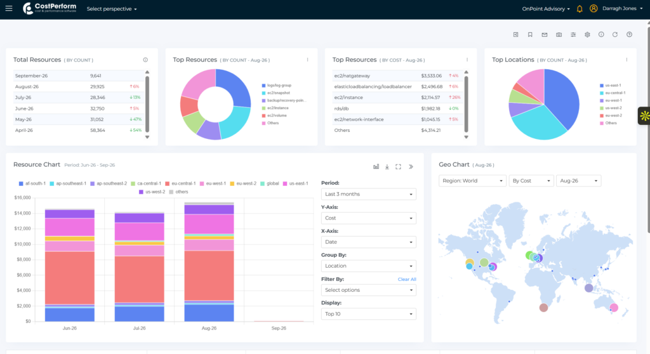Screen dimensions: 650x354
Task: Click the South Africa map bubble
Action: [x=543, y=308]
